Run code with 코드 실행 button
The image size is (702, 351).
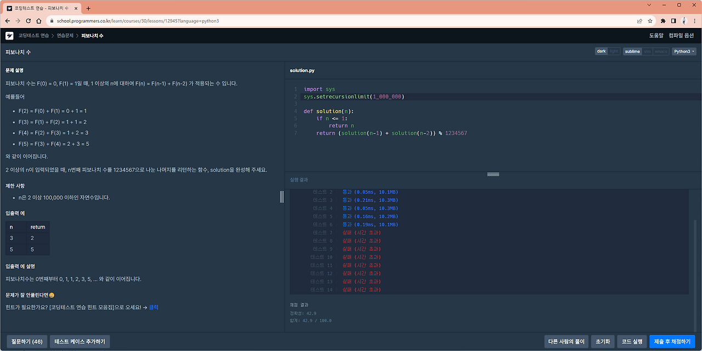point(632,342)
